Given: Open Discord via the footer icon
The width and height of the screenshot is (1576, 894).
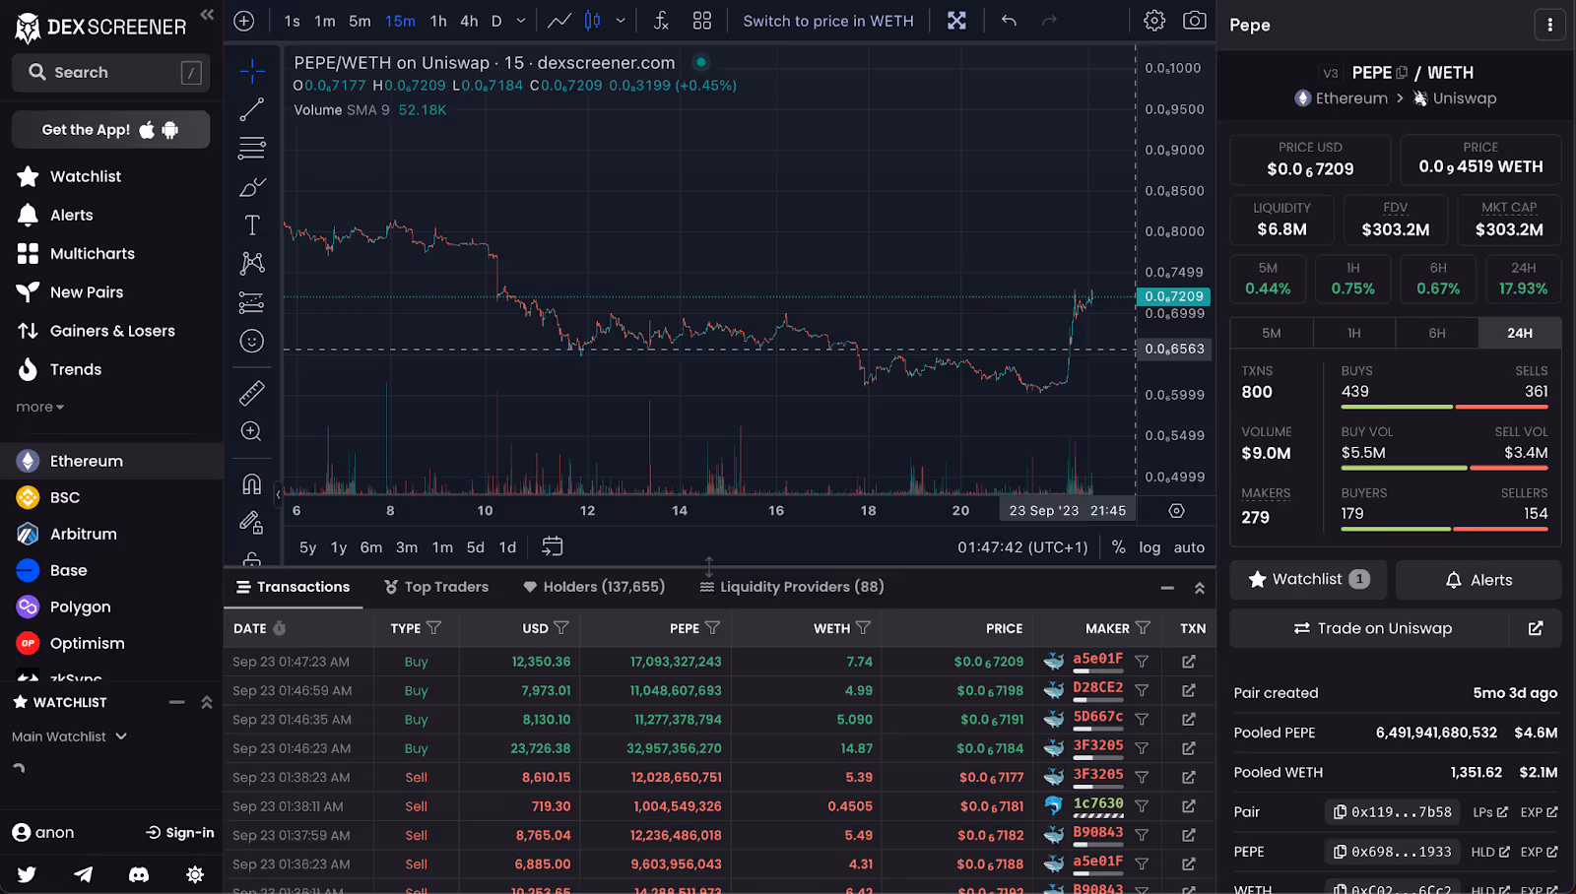Looking at the screenshot, I should click(x=138, y=874).
